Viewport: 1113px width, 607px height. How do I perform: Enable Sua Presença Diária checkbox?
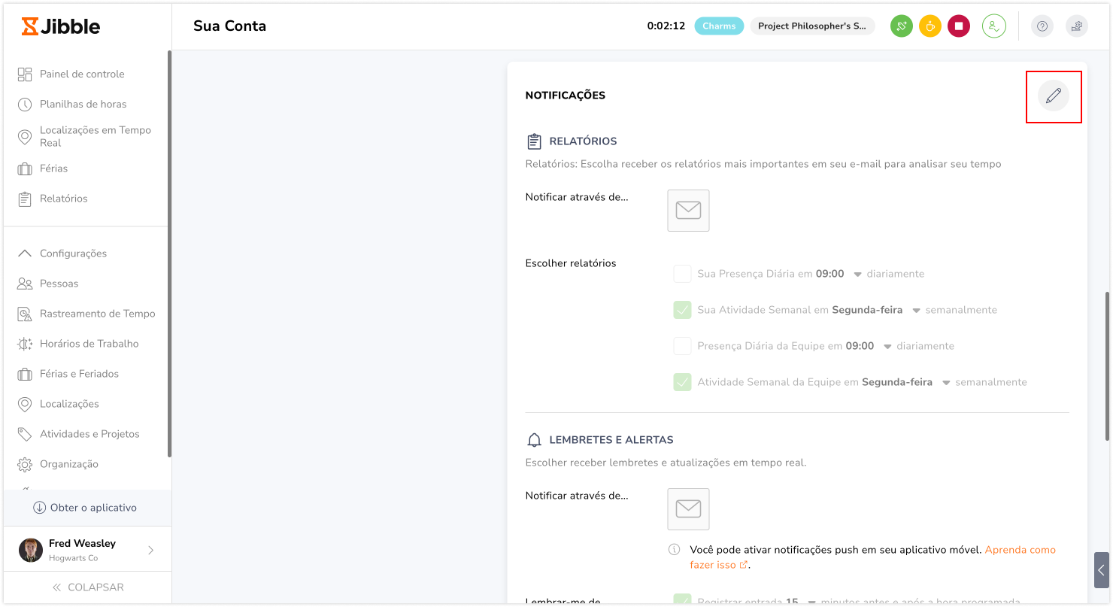point(682,274)
